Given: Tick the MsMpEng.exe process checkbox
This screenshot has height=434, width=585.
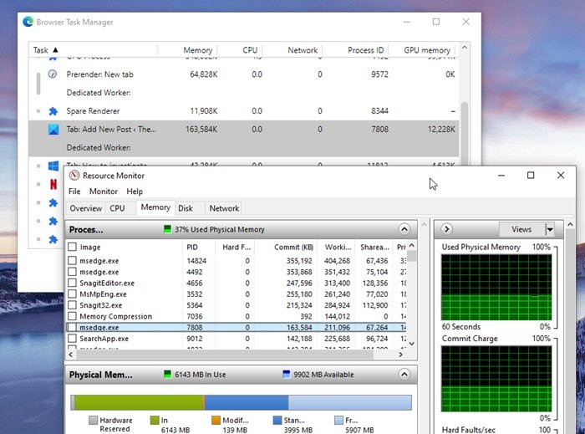Looking at the screenshot, I should (x=72, y=294).
